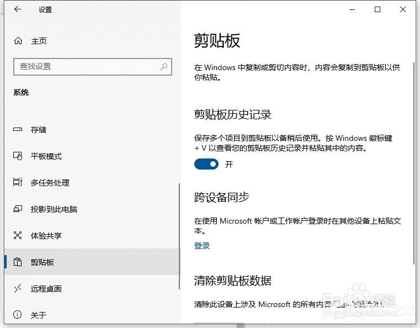Focus the 查找设置 search field
Image resolution: width=420 pixels, height=328 pixels.
[x=92, y=66]
